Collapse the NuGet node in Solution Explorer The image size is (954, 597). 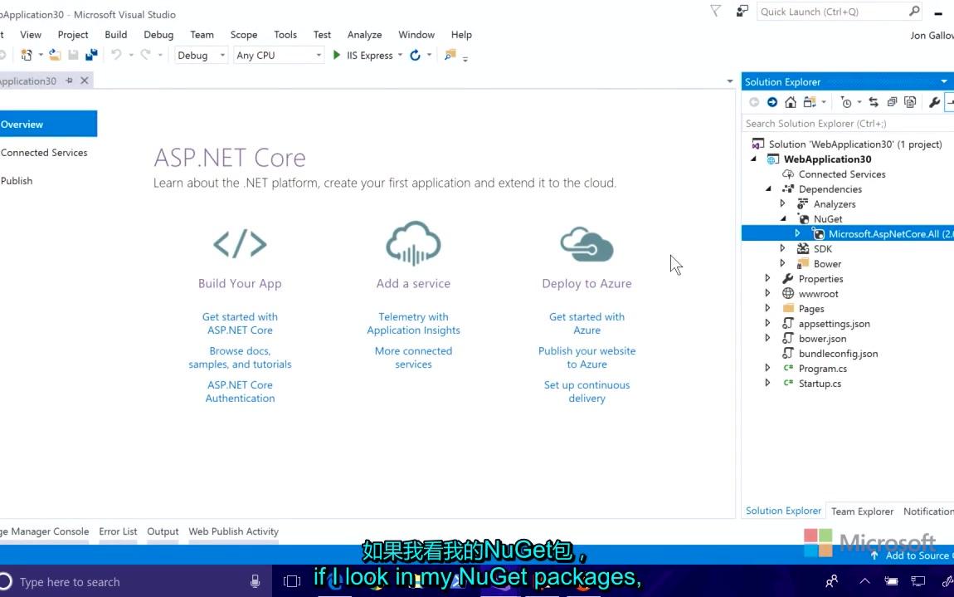(782, 218)
